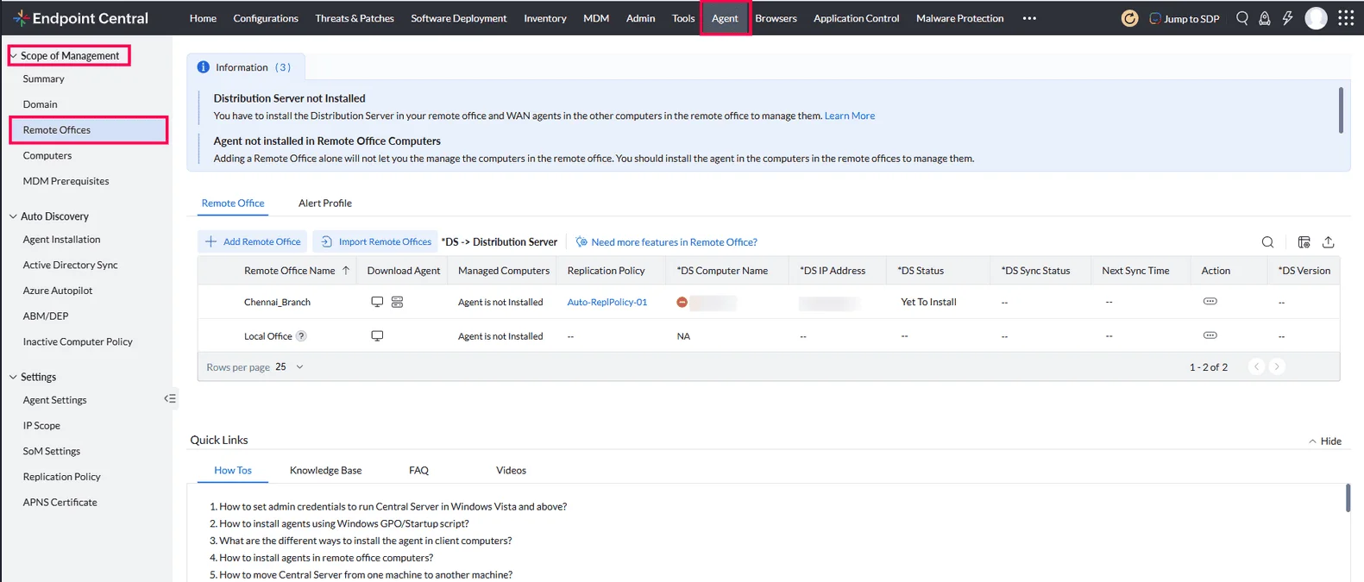Click the information panel scrollbar
Image resolution: width=1364 pixels, height=582 pixels.
click(1341, 110)
